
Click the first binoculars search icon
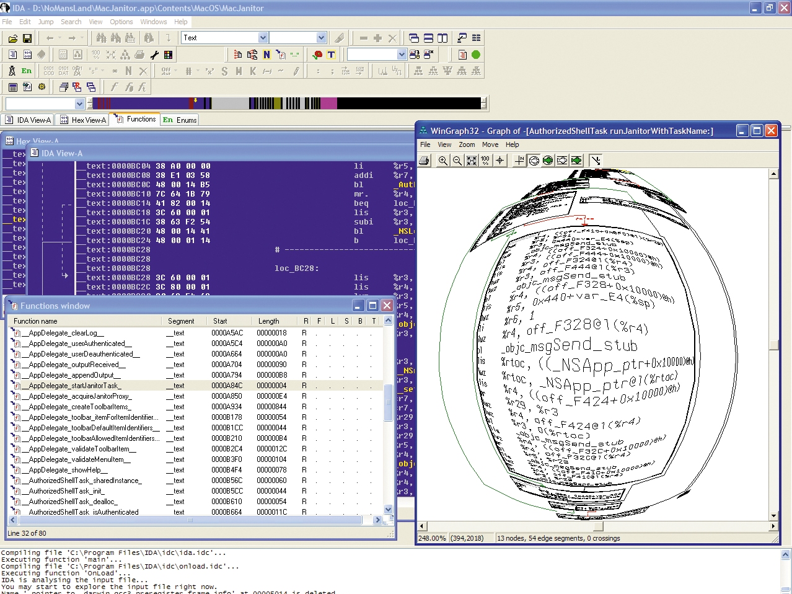pos(101,38)
